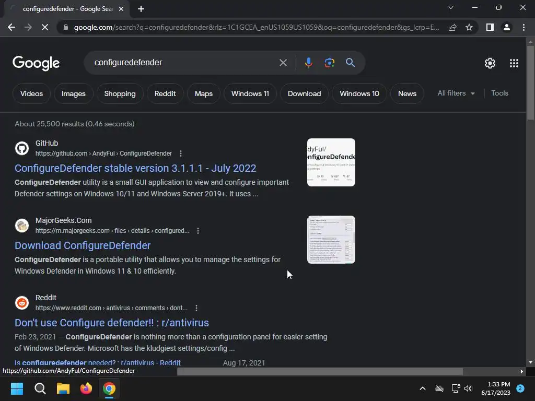The height and width of the screenshot is (401, 535).
Task: Show hidden system tray icons
Action: point(422,388)
